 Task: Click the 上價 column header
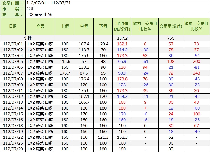pos(65,26)
